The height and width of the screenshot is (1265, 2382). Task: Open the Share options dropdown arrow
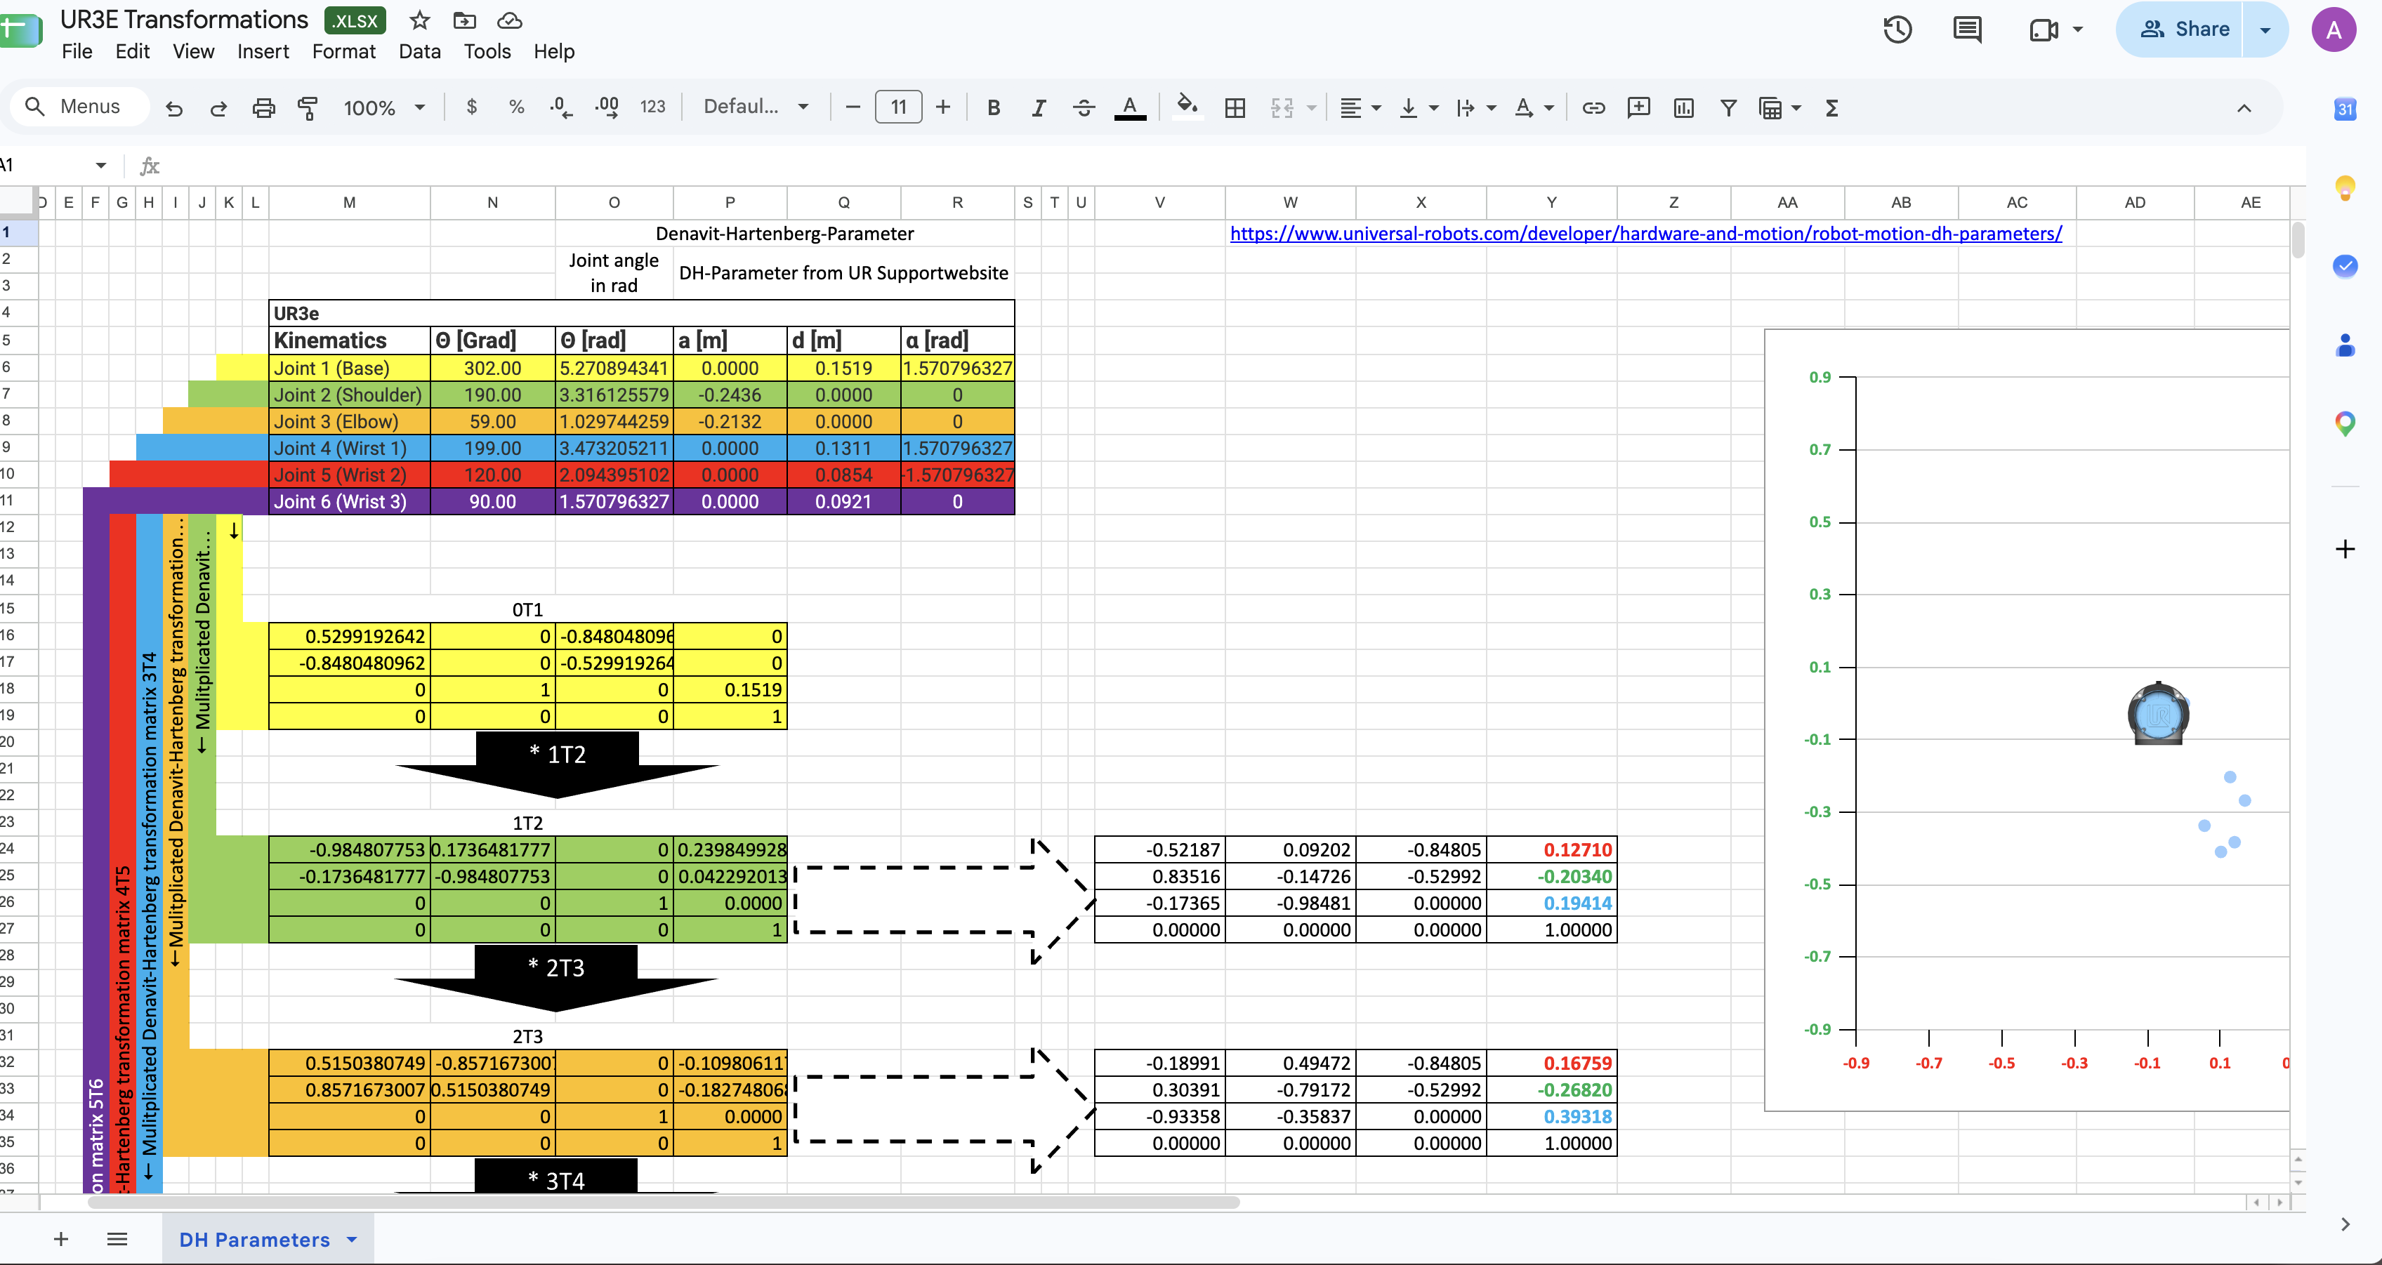(x=2265, y=29)
